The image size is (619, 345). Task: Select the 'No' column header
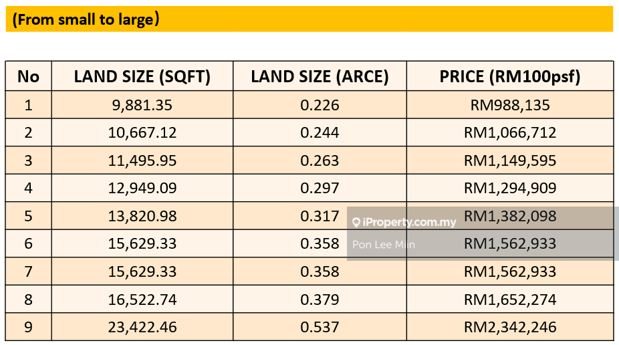(x=28, y=76)
